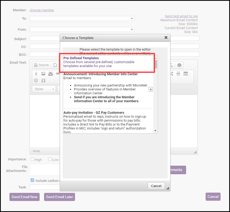Click the template list scroll down arrow
Screen dimensions: 230x212
tap(155, 131)
